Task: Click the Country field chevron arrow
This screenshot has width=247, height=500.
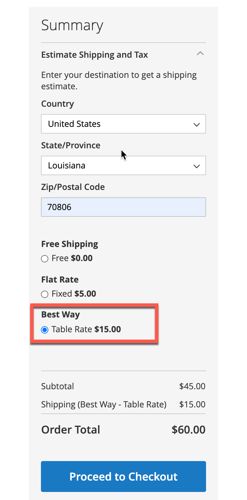Action: [x=196, y=124]
